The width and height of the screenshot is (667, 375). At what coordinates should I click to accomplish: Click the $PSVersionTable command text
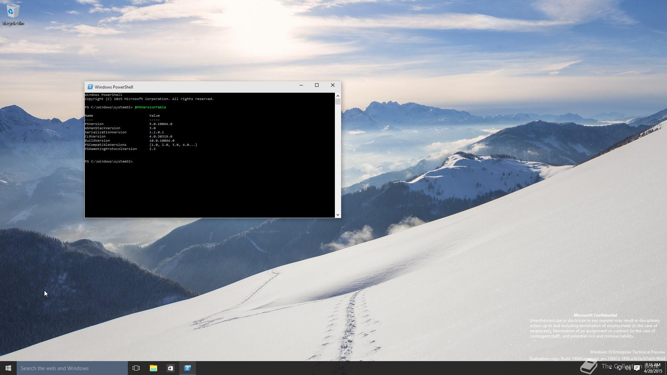coord(150,107)
